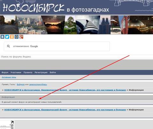Image resolution: width=153 pixels, height=129 pixels.
Task: Open the 'Правила' menu item
Action: (x=28, y=73)
